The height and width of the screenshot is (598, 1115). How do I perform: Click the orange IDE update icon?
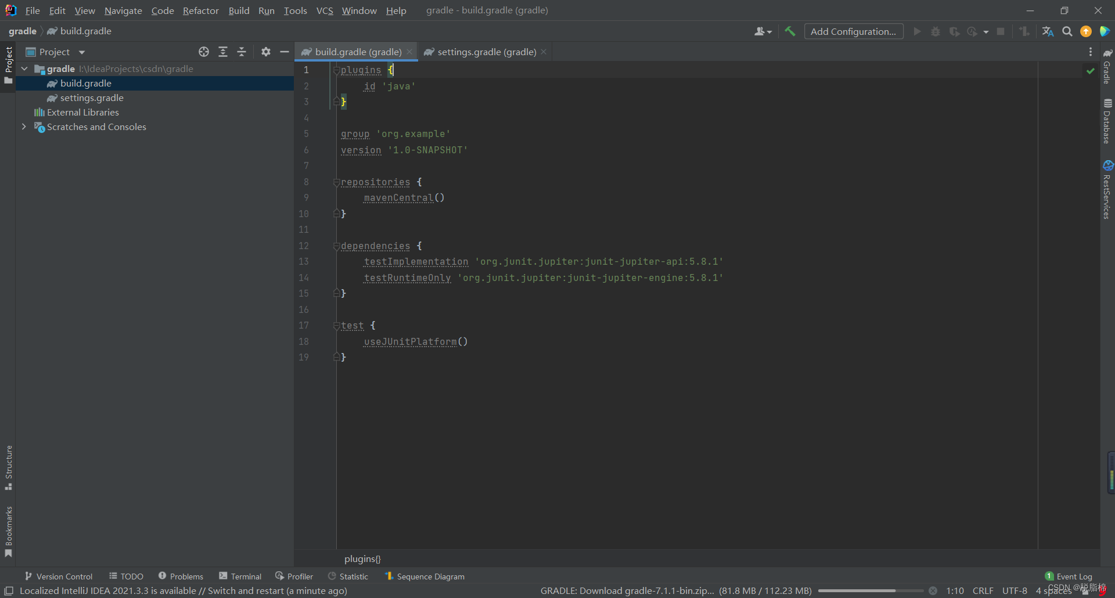click(x=1086, y=31)
